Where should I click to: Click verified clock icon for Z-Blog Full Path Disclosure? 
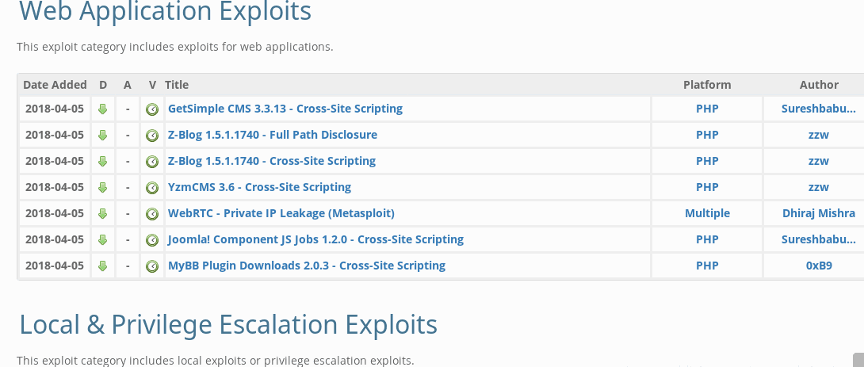point(152,135)
